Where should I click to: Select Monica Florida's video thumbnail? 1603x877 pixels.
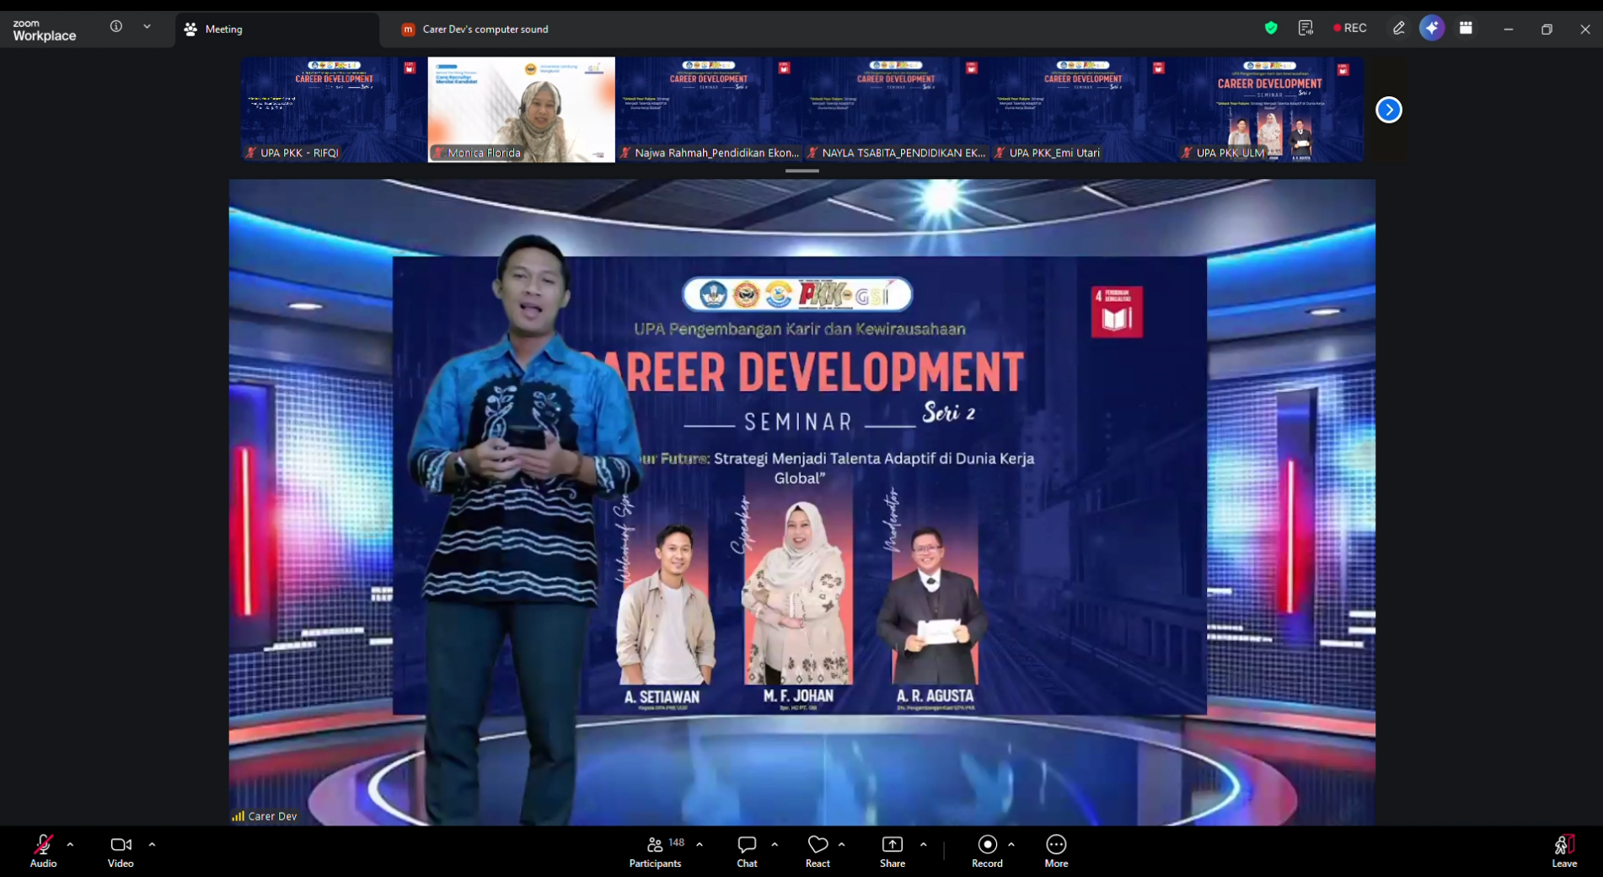tap(522, 110)
